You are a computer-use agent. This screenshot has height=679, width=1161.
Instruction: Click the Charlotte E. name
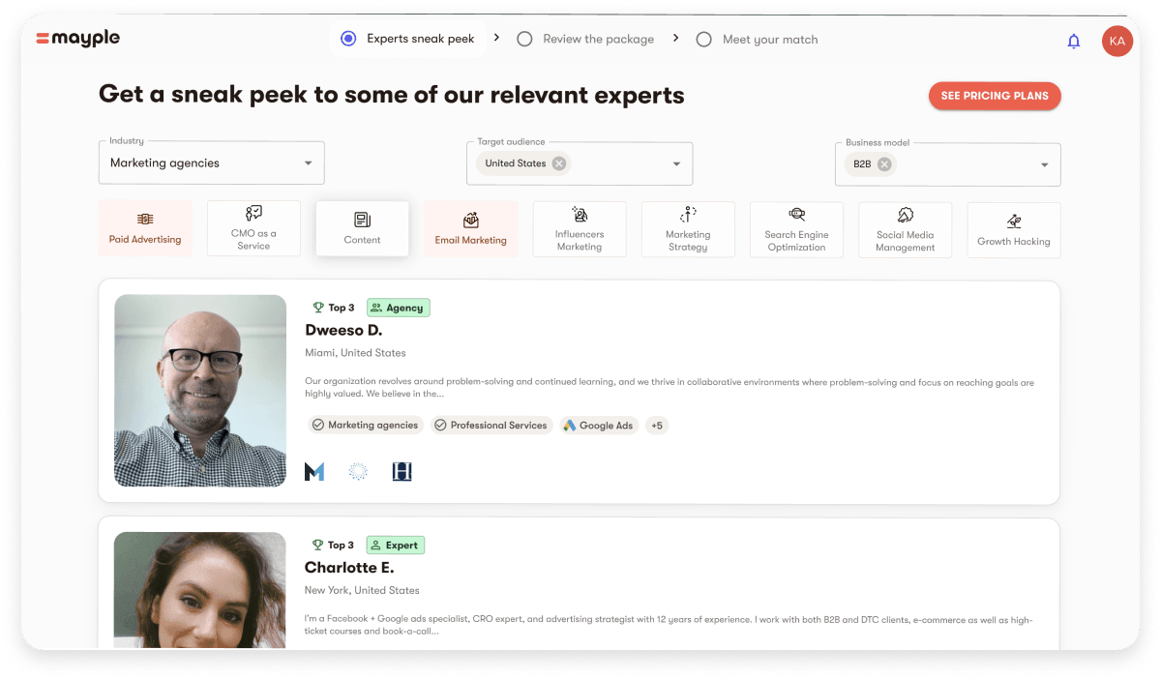(349, 567)
